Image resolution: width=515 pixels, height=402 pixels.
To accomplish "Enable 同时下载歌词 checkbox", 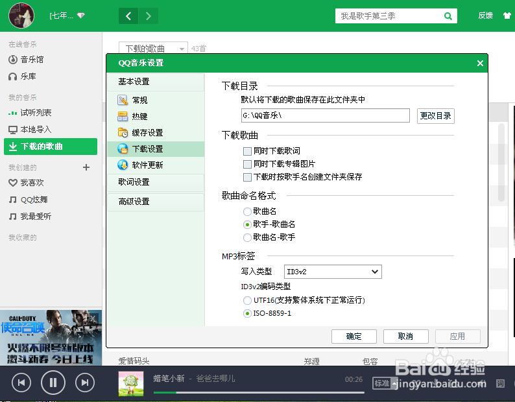I will point(247,151).
